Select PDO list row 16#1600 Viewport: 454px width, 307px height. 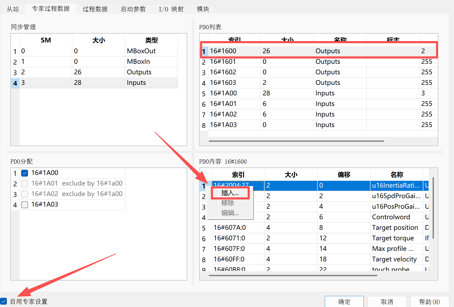(323, 51)
